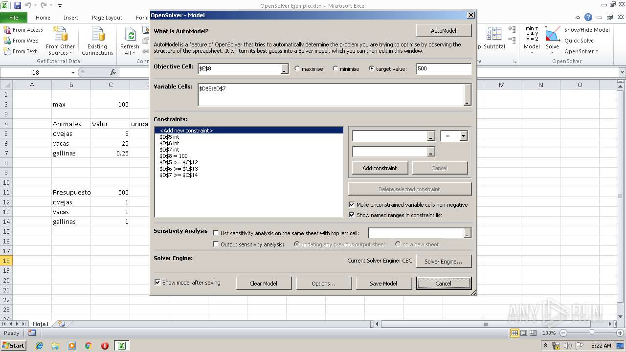Click the Redo arrow in quick access toolbar
The width and height of the screenshot is (626, 352).
pos(44,5)
